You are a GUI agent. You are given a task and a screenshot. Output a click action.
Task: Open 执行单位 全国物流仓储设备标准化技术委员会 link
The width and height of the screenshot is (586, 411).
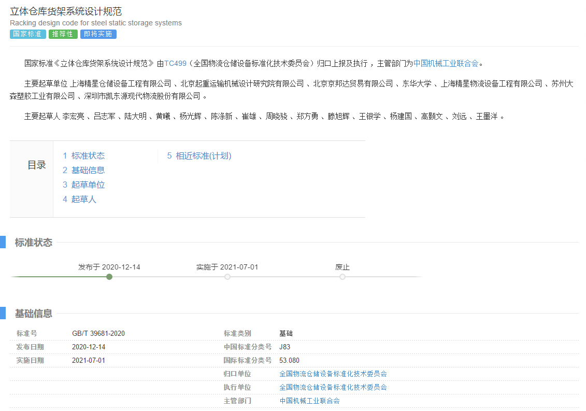(x=333, y=387)
